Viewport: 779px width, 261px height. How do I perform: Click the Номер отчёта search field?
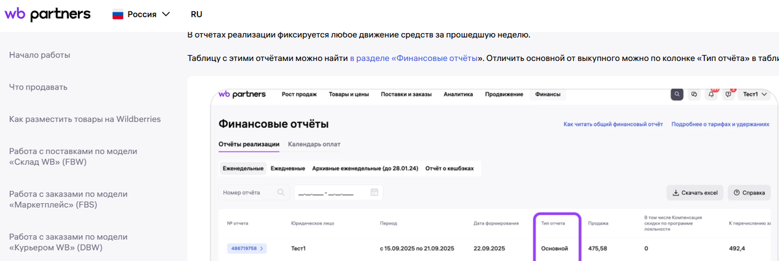pos(253,193)
